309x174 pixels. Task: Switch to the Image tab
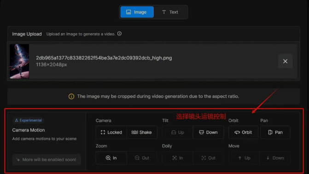click(137, 12)
